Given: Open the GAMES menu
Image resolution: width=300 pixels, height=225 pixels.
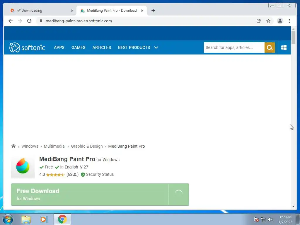Looking at the screenshot, I should coord(79,47).
